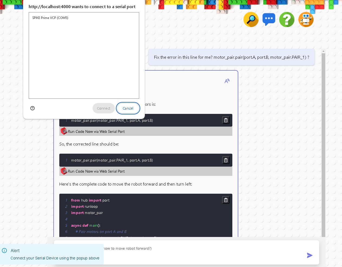This screenshot has height=267, width=342.
Task: Open the orange robot icon
Action: (x=306, y=19)
